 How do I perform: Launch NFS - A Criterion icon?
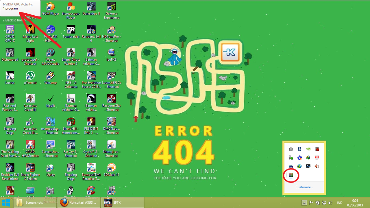[71, 80]
